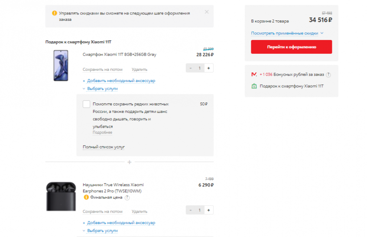Click the Перейти к оформлению button
The image size is (367, 237).
pos(291,47)
